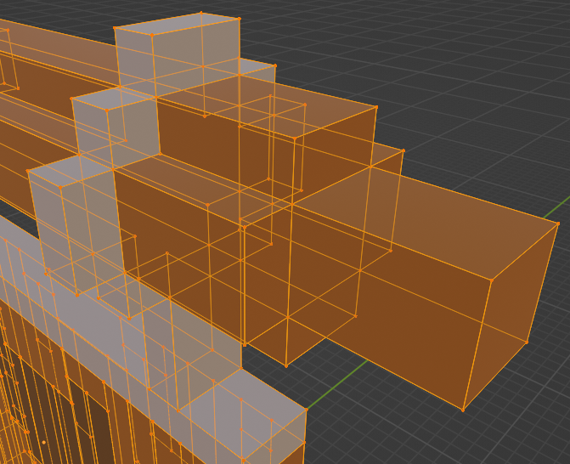Select the bottom corner vertex of the beam's end face
The height and width of the screenshot is (464, 570).
click(x=463, y=410)
